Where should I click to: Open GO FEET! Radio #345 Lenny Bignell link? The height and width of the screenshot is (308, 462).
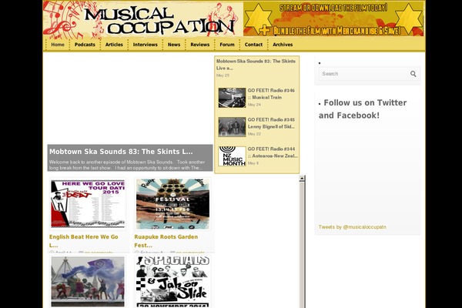pyautogui.click(x=271, y=123)
